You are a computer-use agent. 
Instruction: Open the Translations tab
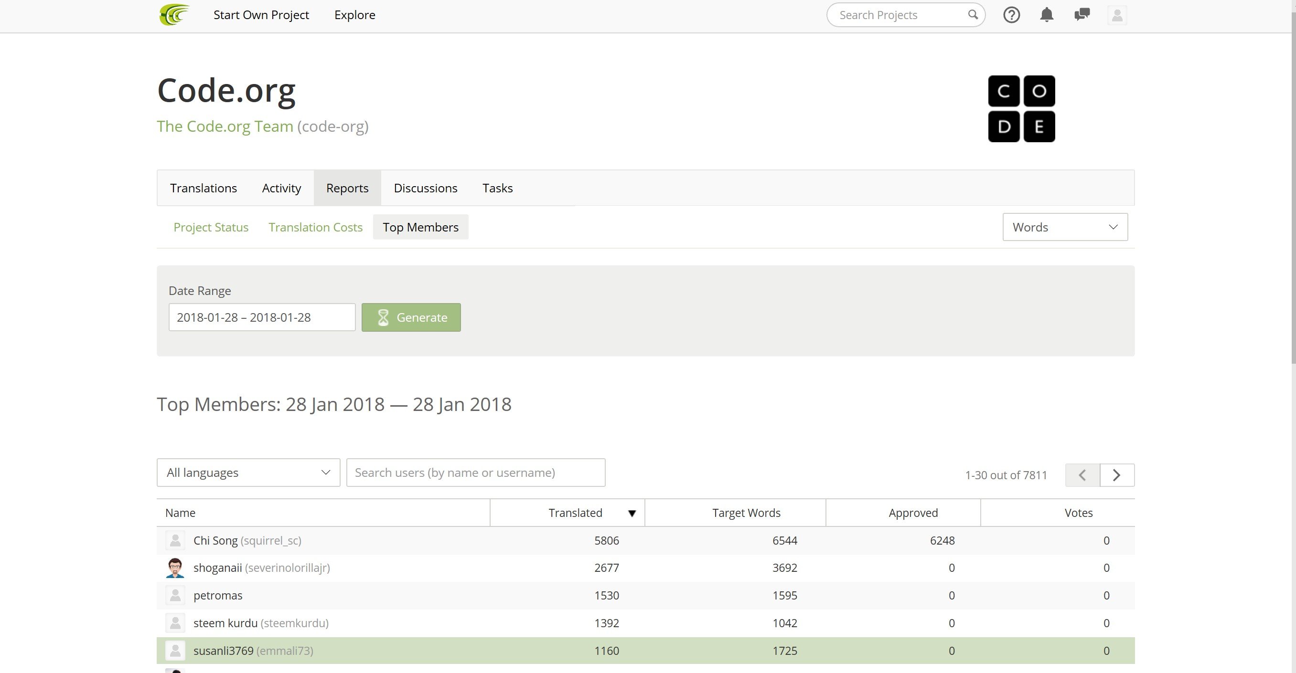click(203, 188)
